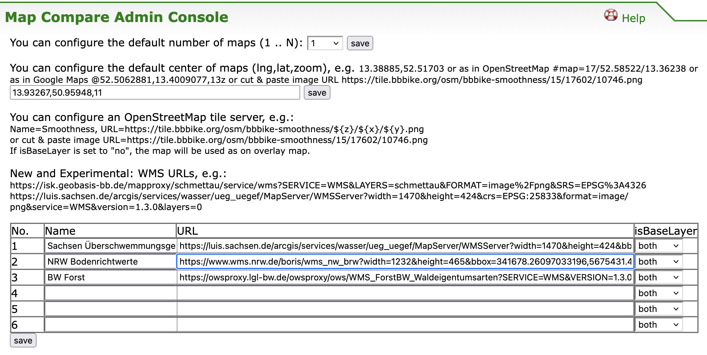Image resolution: width=707 pixels, height=355 pixels.
Task: Open isBaseLayer dropdown in row 6
Action: coord(658,325)
